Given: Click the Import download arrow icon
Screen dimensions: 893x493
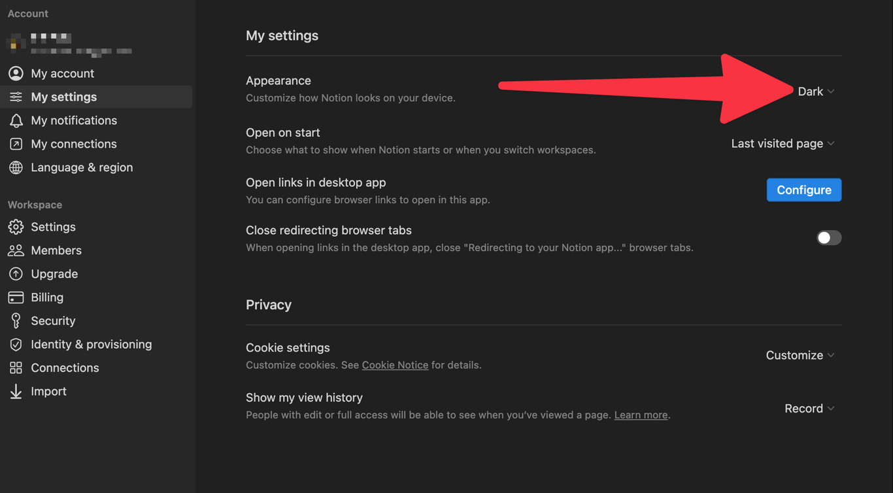Looking at the screenshot, I should click(16, 392).
